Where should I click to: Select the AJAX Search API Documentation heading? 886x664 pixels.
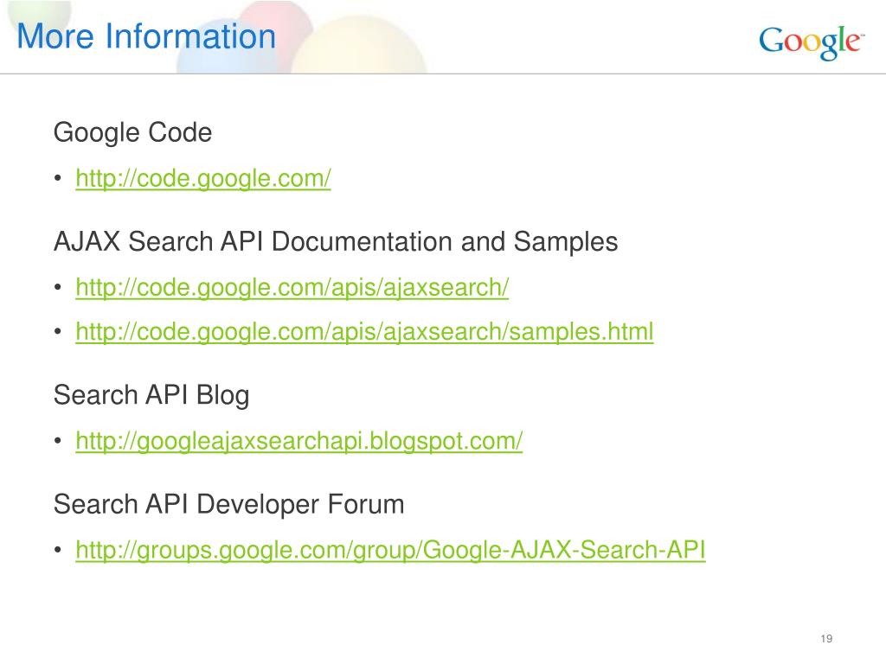point(336,242)
